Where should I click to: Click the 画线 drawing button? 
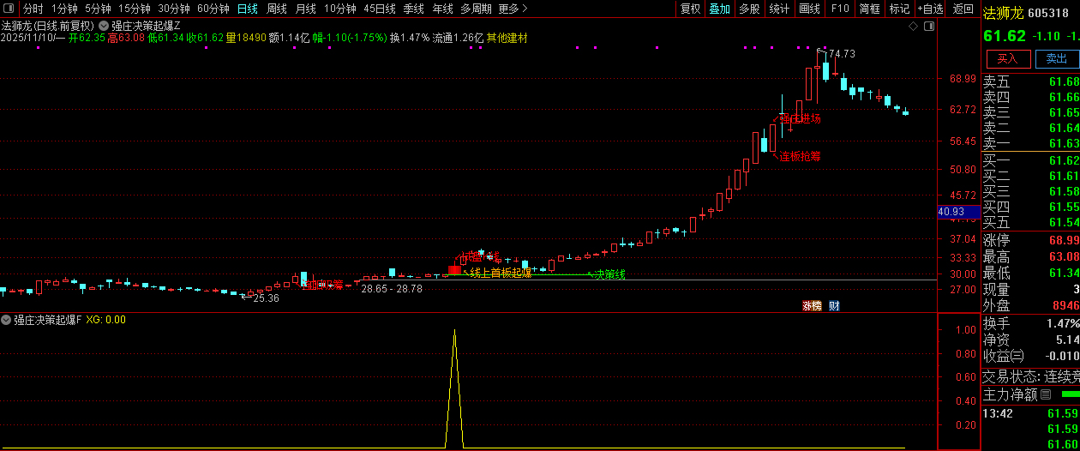[x=809, y=9]
